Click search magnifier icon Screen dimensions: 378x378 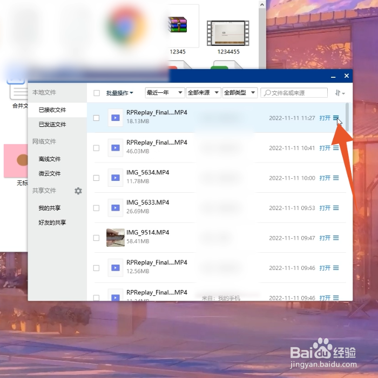coord(267,93)
